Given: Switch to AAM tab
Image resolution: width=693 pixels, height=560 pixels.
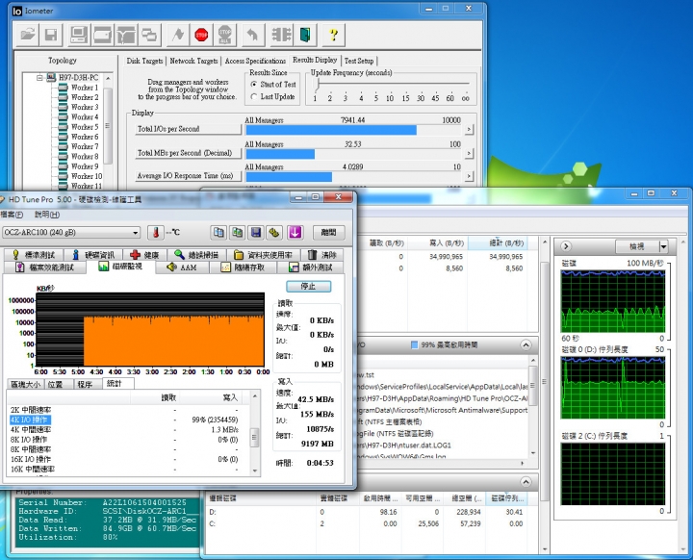Looking at the screenshot, I should coord(182,267).
